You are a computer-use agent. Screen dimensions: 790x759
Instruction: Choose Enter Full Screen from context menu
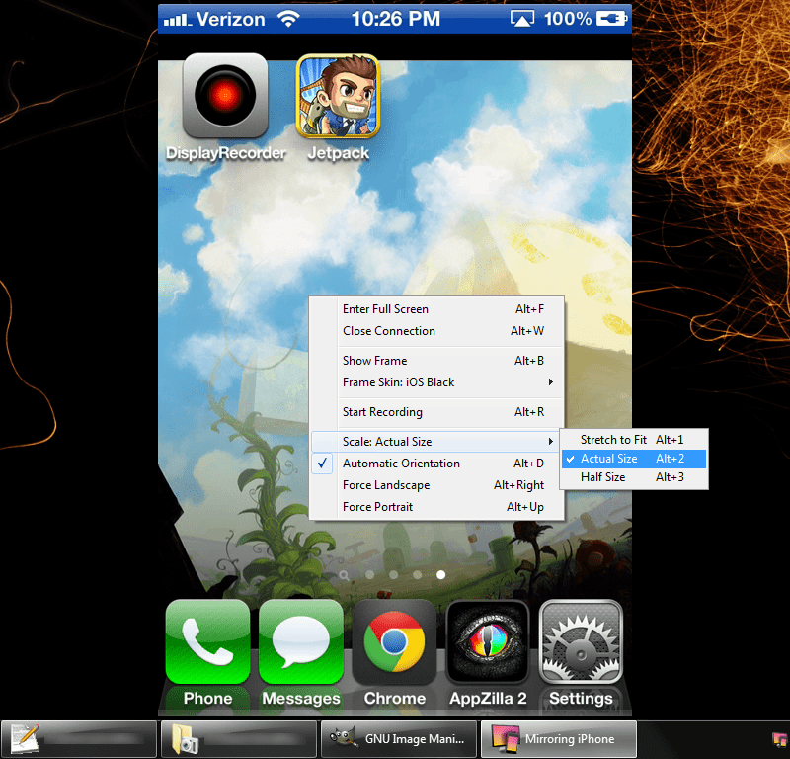click(436, 309)
